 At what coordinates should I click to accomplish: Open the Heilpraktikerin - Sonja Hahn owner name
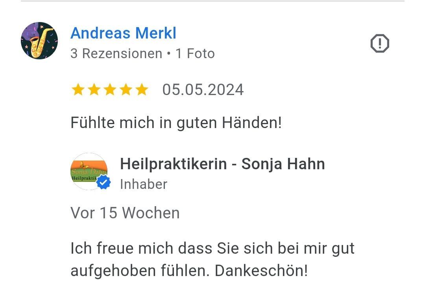tap(222, 164)
